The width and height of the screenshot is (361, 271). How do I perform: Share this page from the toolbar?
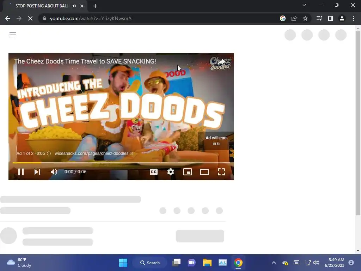[294, 18]
